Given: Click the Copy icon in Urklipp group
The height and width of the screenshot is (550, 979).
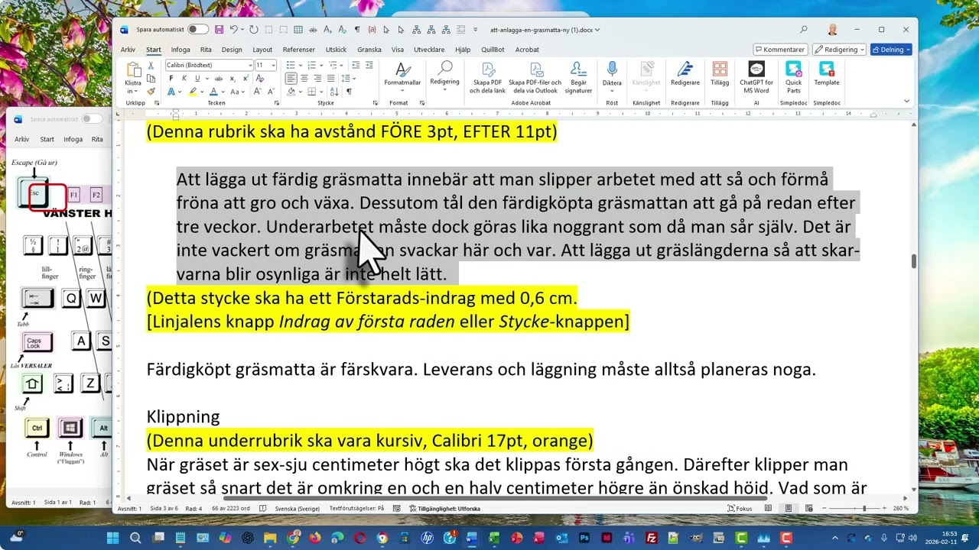Looking at the screenshot, I should 151,79.
